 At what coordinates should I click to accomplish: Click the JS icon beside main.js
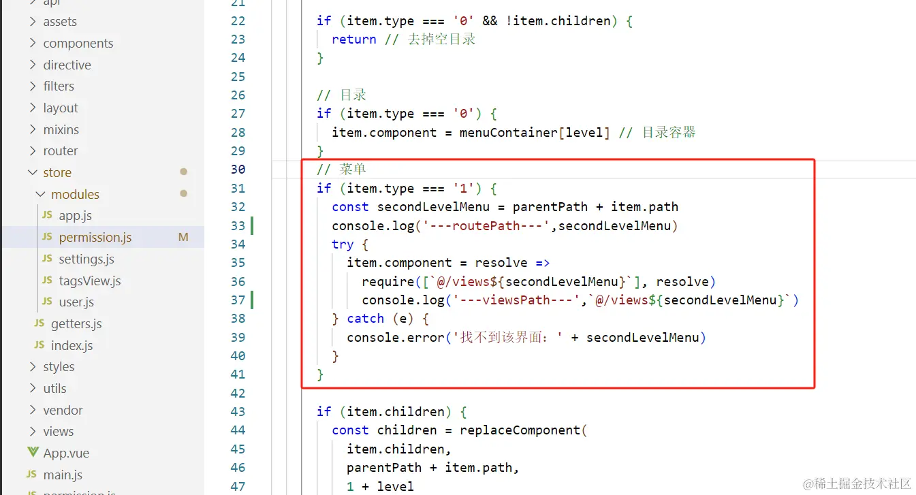coord(31,475)
